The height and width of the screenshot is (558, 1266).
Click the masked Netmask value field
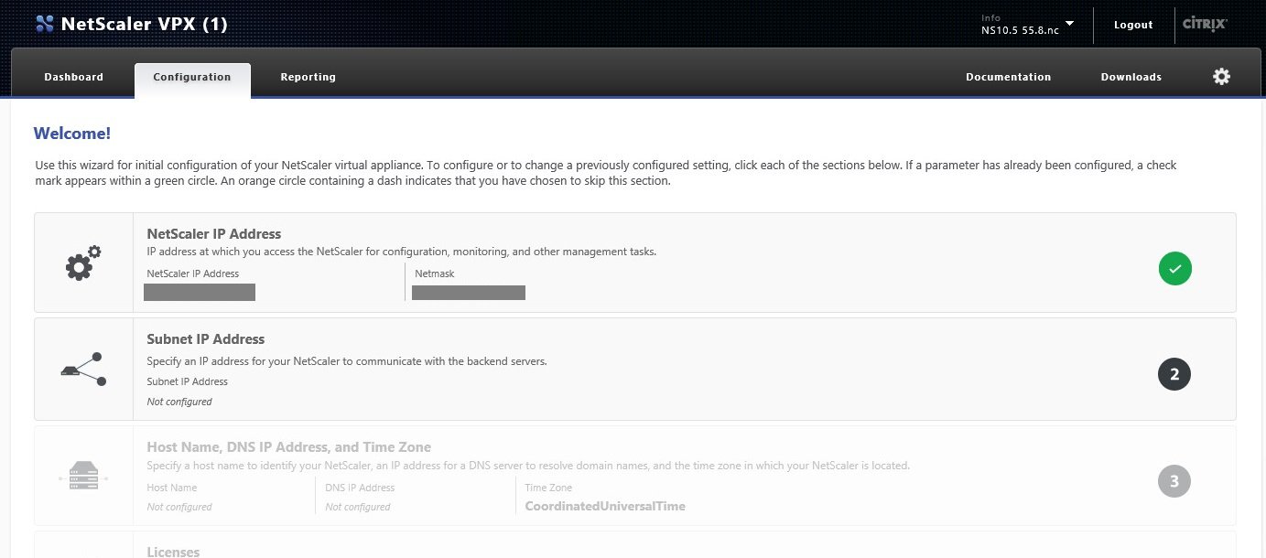pyautogui.click(x=468, y=293)
